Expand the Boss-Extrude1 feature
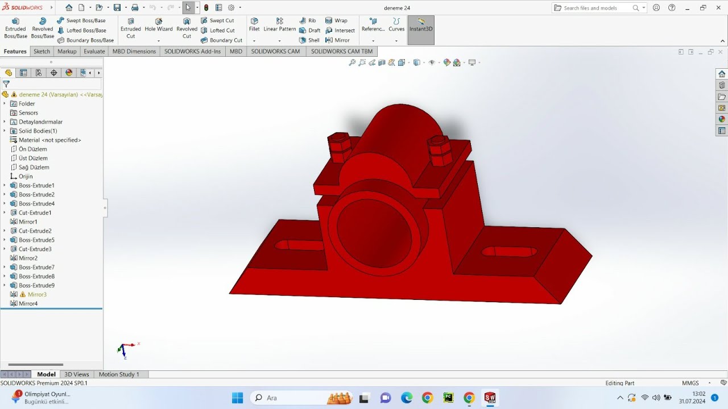 [5, 185]
